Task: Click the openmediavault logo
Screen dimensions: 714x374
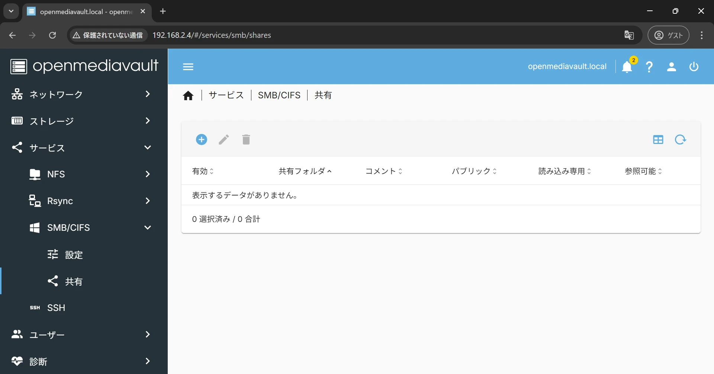Action: 84,66
